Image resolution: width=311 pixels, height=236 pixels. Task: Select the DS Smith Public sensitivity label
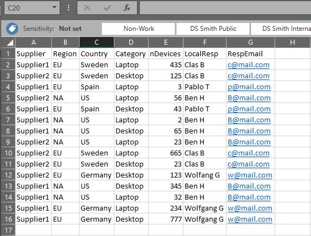click(213, 29)
